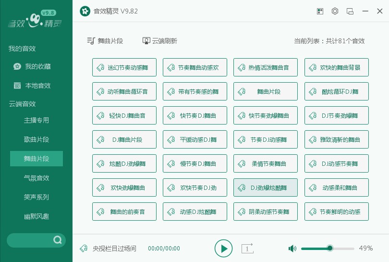Click favorite tag icon on 舞曲片段 tile
The image size is (389, 262).
242,92
